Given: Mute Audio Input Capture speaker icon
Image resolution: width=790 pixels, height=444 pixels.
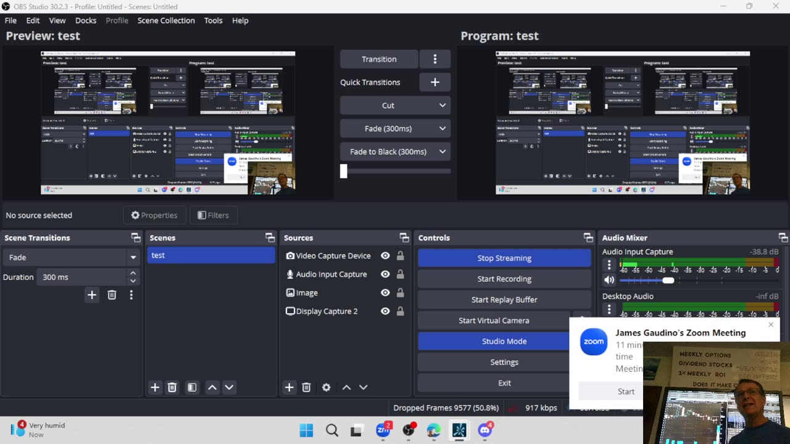Looking at the screenshot, I should (x=609, y=280).
